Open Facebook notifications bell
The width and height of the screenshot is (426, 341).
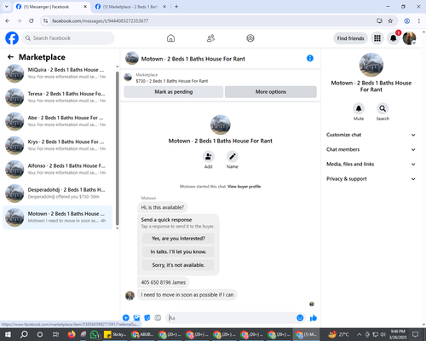(x=394, y=38)
